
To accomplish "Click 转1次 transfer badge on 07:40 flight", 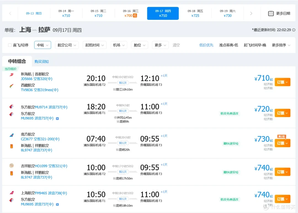I will coord(123,143).
